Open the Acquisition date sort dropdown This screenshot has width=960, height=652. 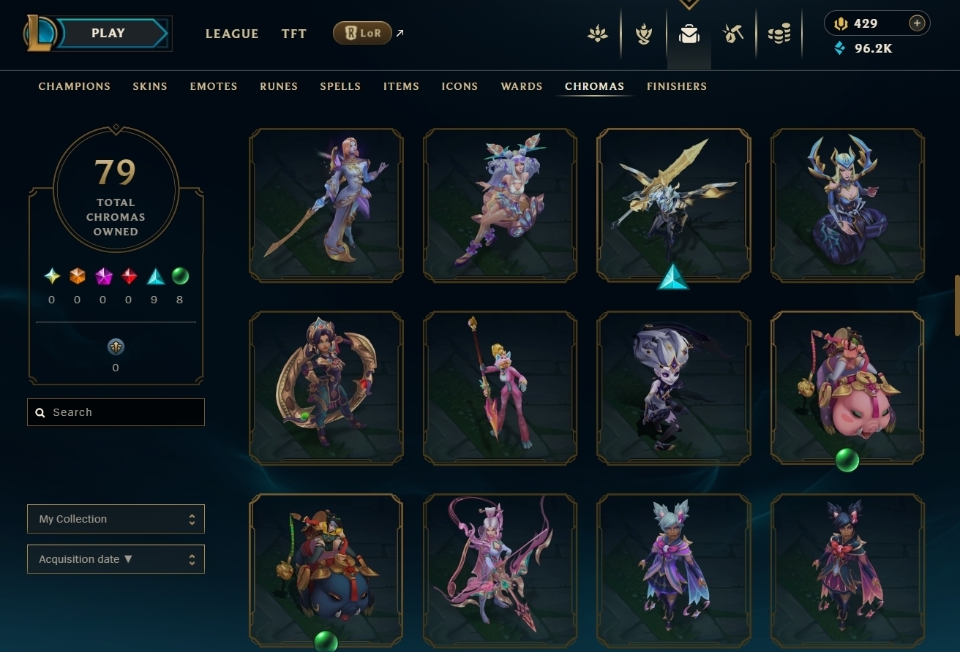(x=116, y=559)
